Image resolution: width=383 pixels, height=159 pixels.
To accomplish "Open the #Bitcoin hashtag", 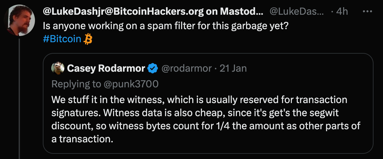I will [62, 39].
